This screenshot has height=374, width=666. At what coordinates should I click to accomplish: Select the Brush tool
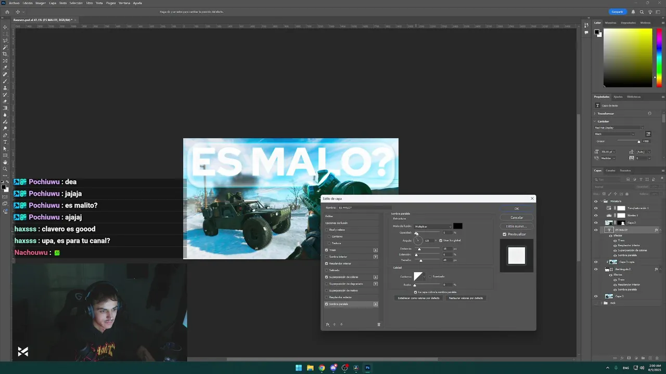click(x=5, y=81)
